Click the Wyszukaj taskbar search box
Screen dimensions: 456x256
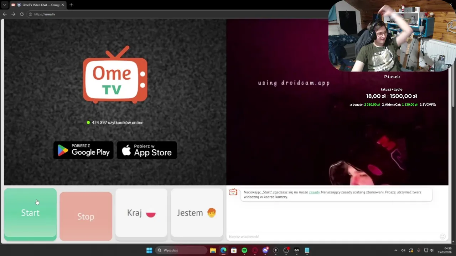pyautogui.click(x=181, y=250)
